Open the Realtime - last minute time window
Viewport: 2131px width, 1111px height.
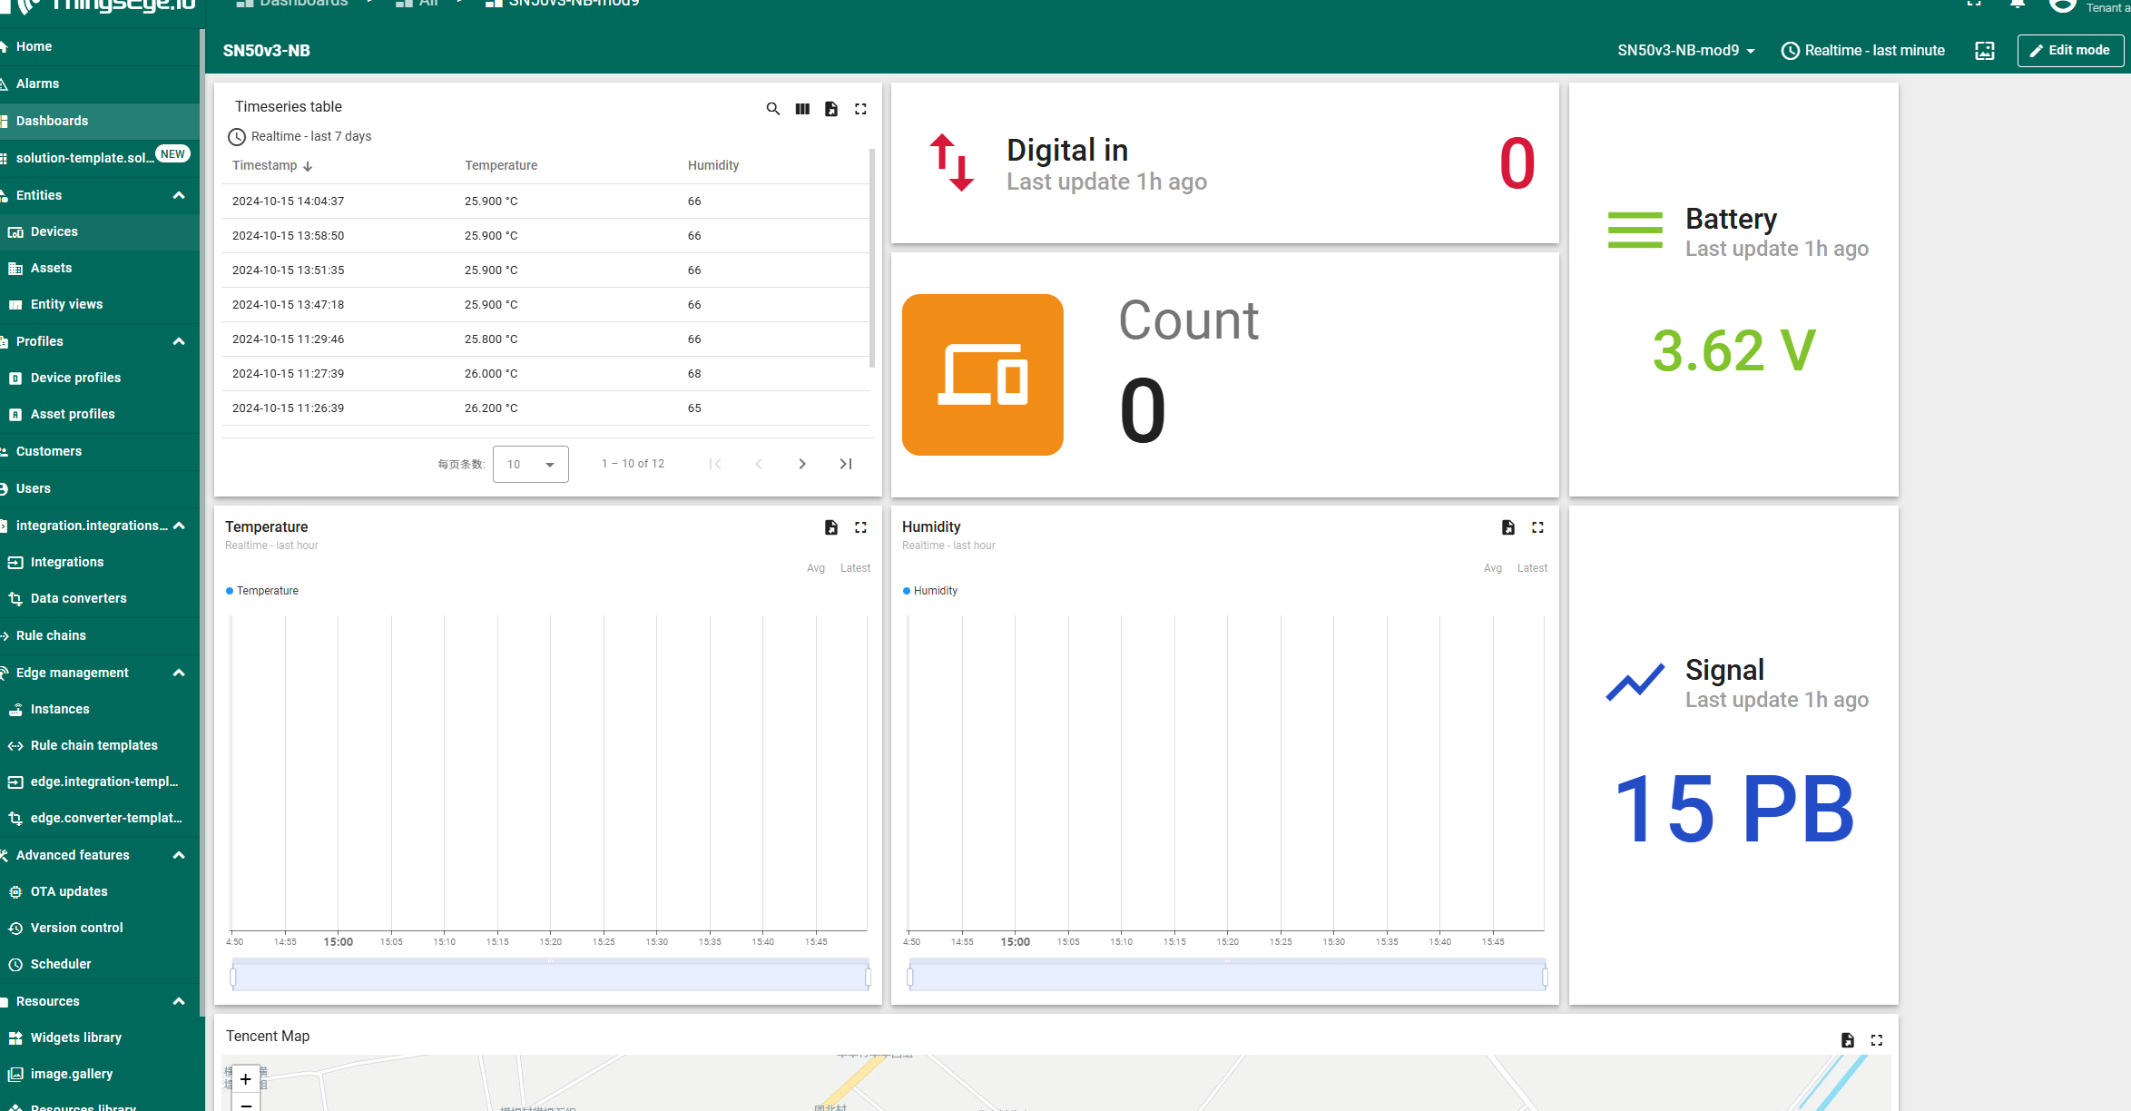(x=1863, y=51)
